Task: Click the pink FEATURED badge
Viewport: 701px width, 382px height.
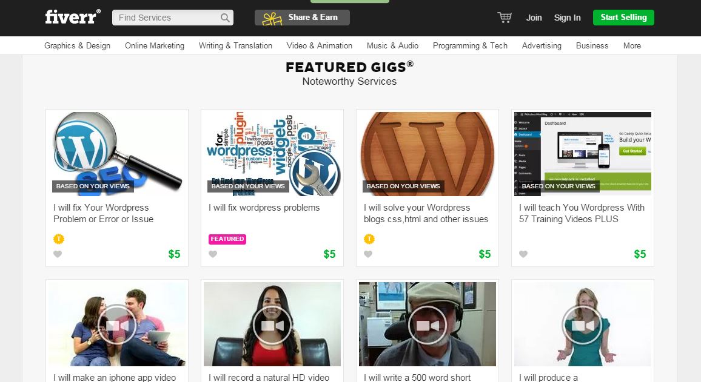Action: [x=227, y=239]
